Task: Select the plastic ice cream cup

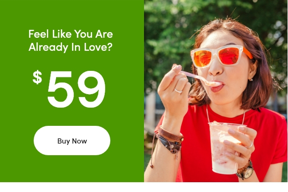Action: (x=225, y=148)
